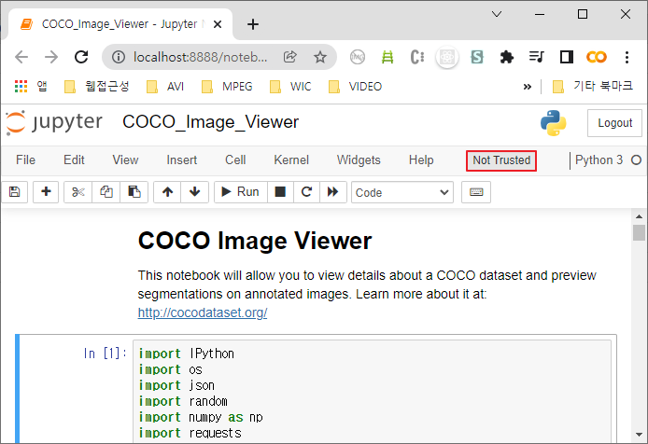This screenshot has height=444, width=648.
Task: Click the kernel idle circle indicator
Action: (636, 160)
